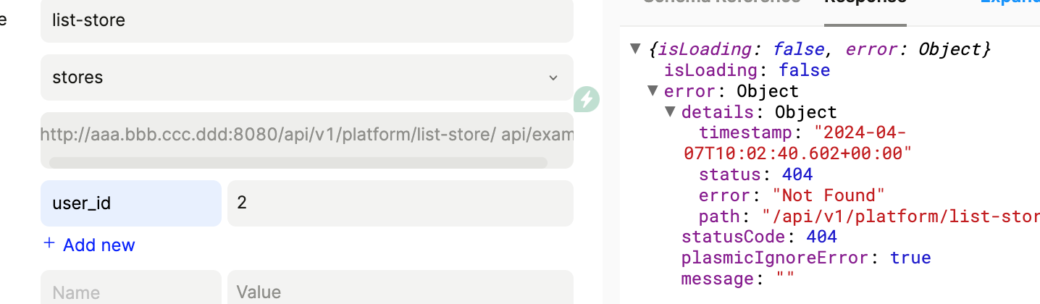Open the stores dropdown
This screenshot has width=1040, height=304.
306,77
